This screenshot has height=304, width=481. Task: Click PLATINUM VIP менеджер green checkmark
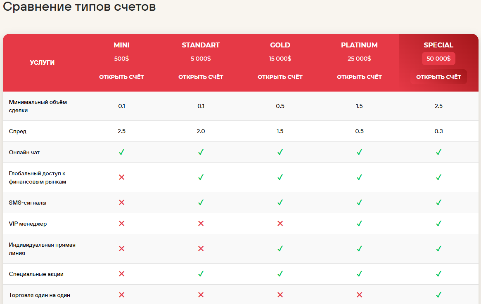(x=359, y=224)
